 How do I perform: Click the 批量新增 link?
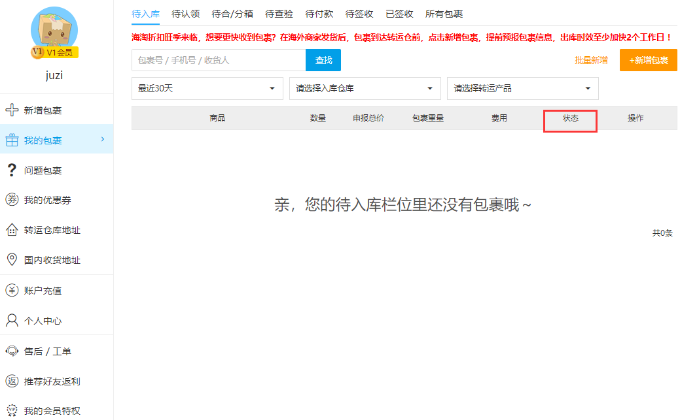[x=591, y=60]
